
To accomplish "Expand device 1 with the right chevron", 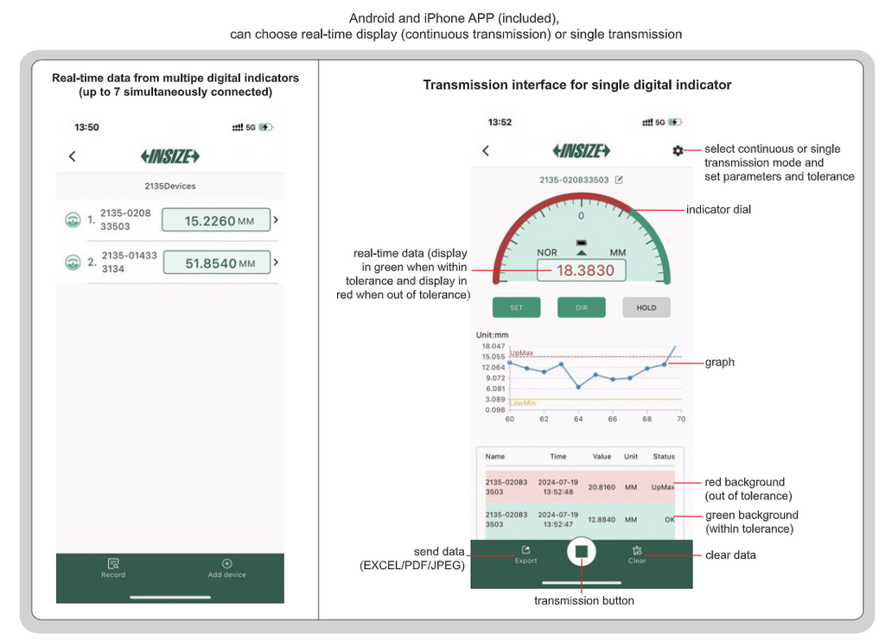I will (276, 220).
